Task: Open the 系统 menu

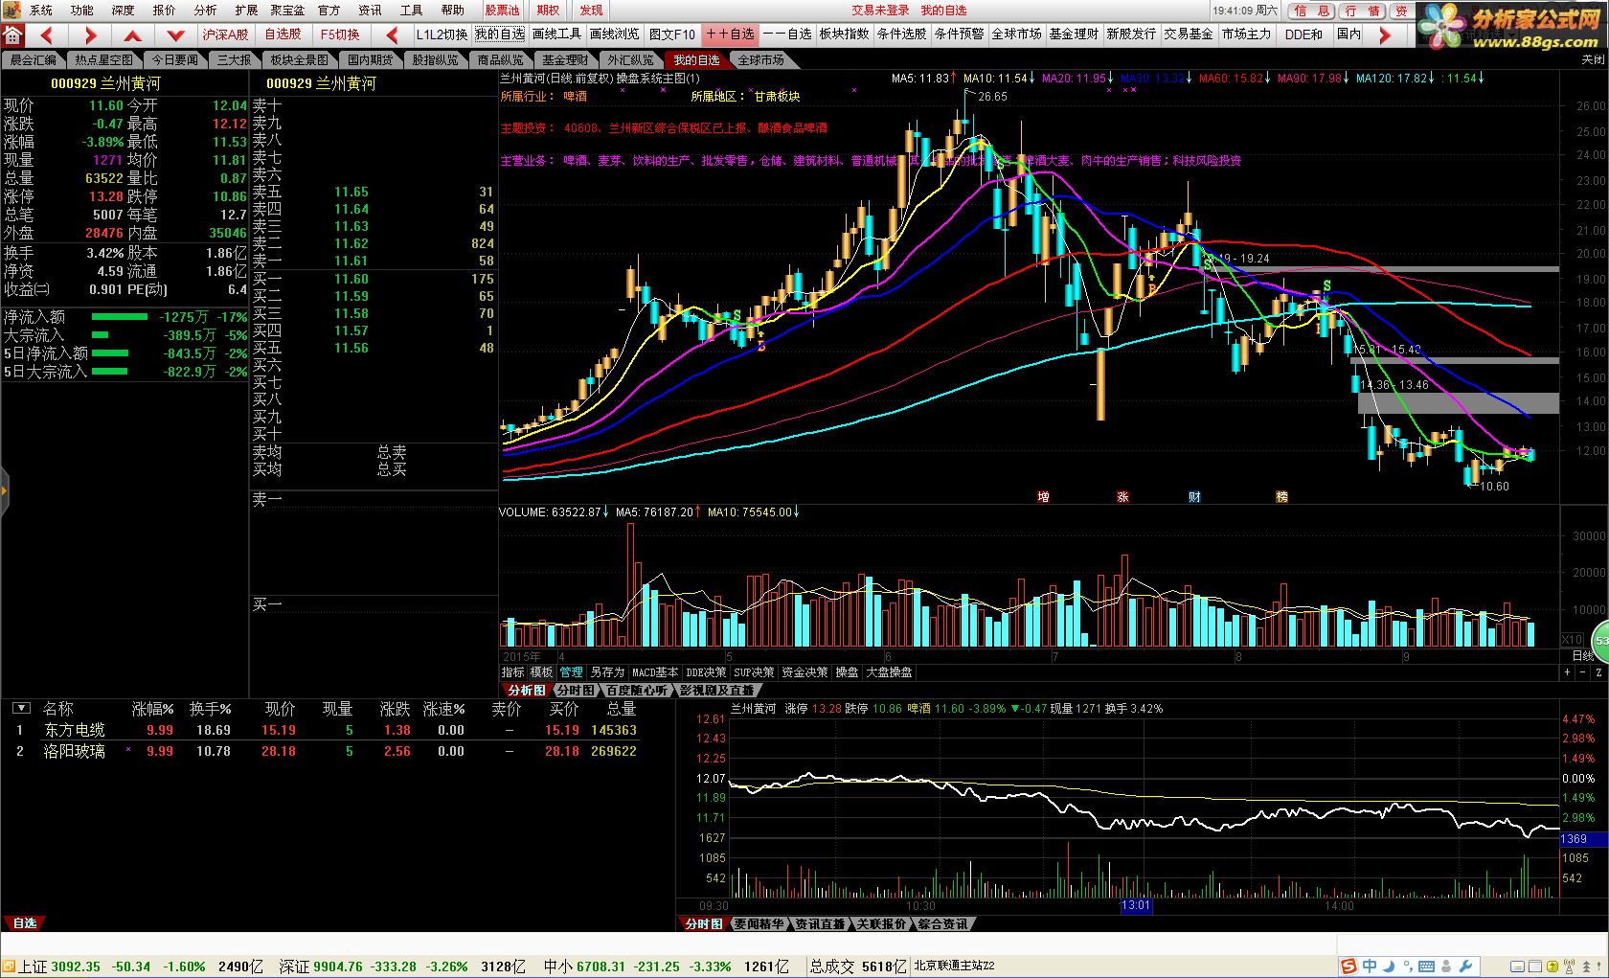Action: pyautogui.click(x=41, y=11)
